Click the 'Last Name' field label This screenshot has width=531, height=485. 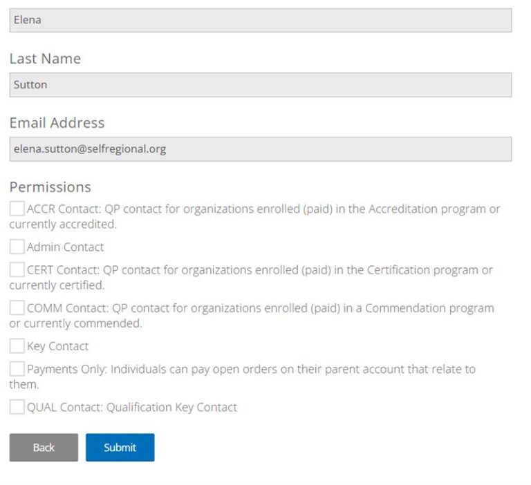pos(45,59)
